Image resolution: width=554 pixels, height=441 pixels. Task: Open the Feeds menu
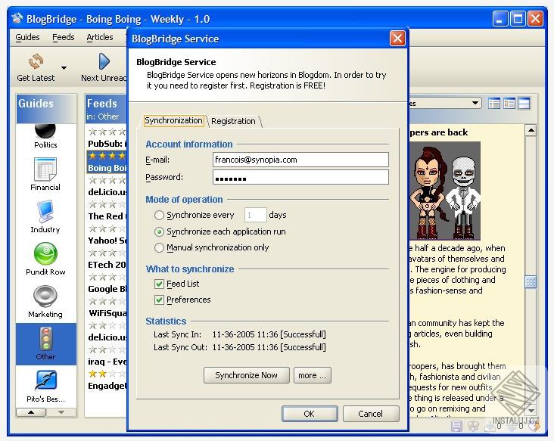pos(64,37)
